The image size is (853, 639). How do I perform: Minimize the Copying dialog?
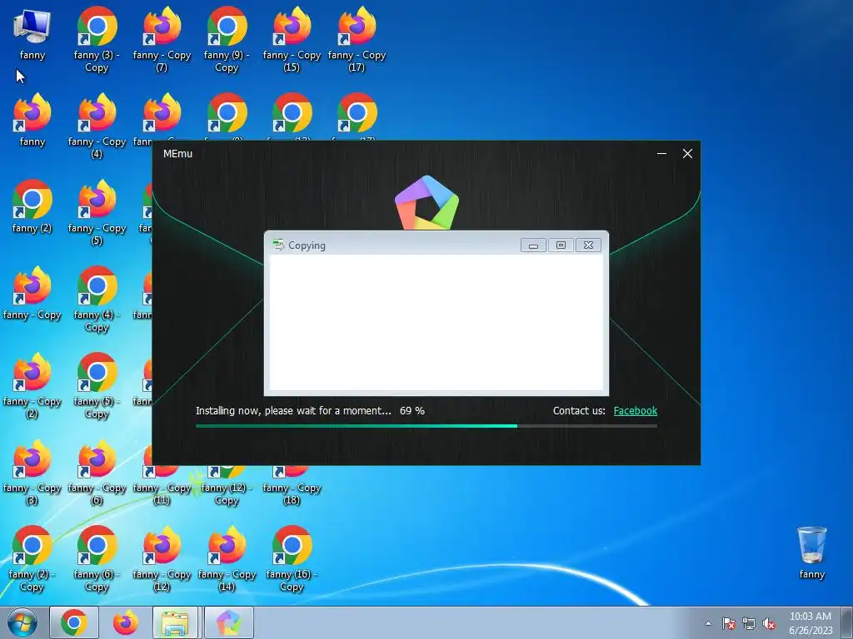click(x=533, y=245)
